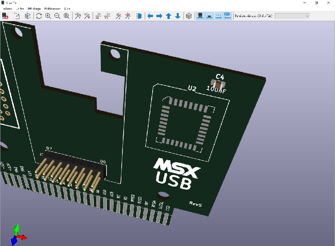Image resolution: width=335 pixels, height=246 pixels.
Task: Open the Fichiers menu
Action: (7, 9)
